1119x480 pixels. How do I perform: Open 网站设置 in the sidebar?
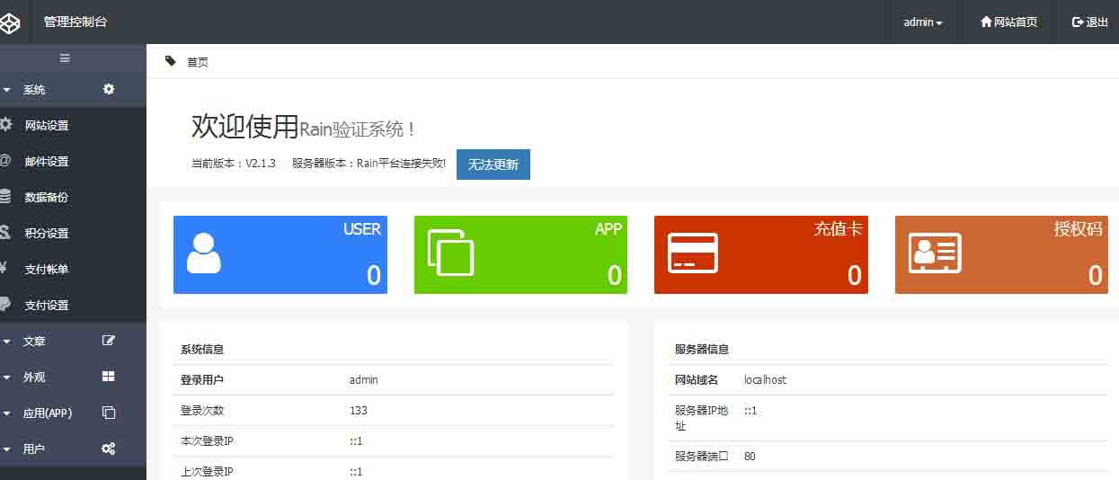pos(47,126)
